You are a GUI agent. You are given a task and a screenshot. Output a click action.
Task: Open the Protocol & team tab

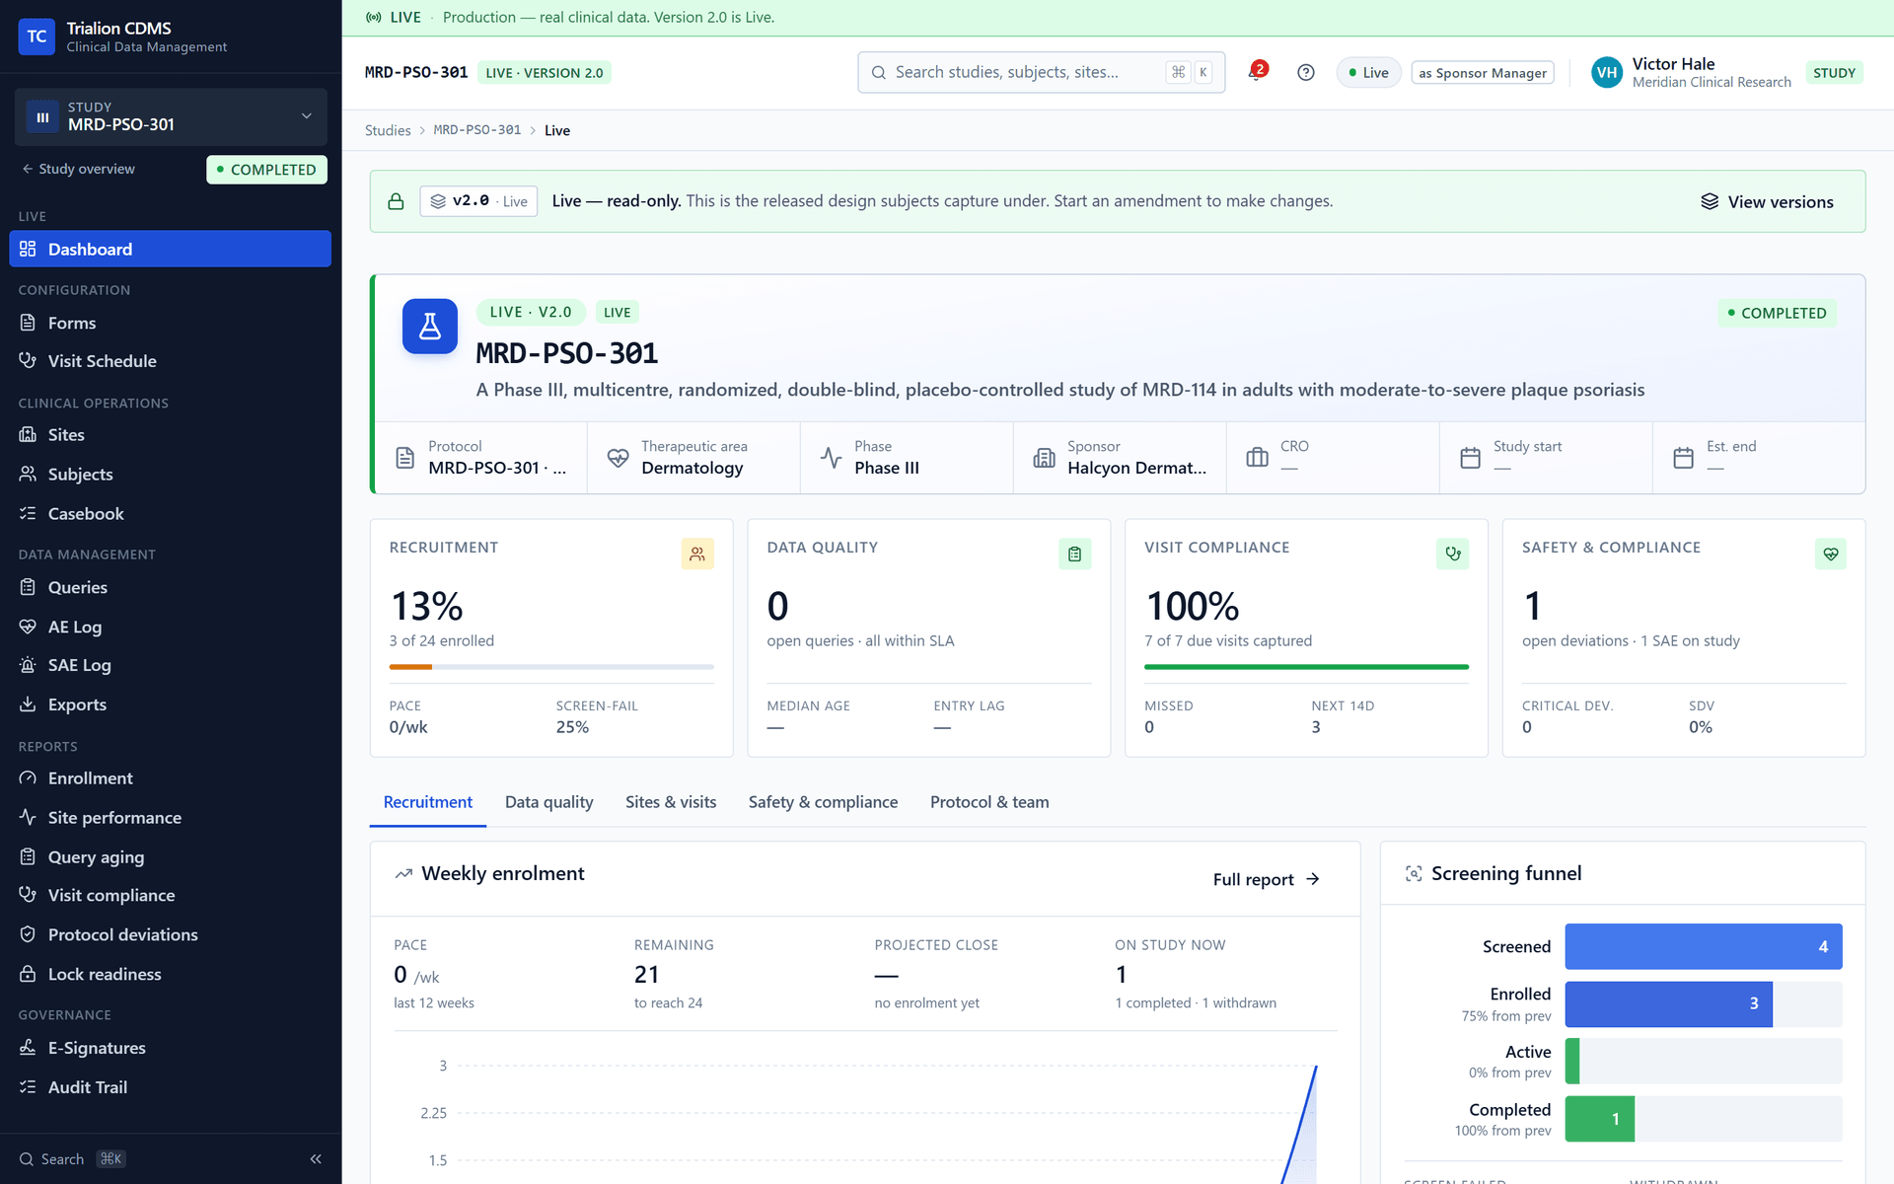[989, 802]
